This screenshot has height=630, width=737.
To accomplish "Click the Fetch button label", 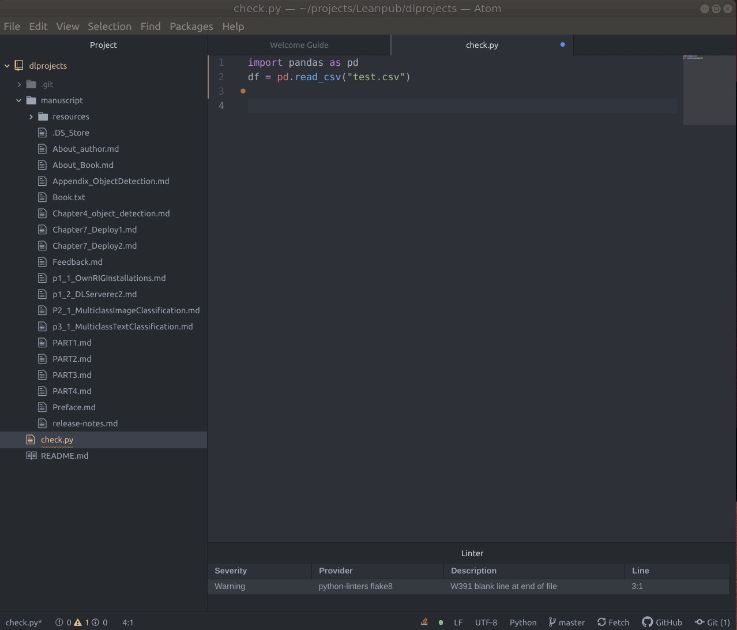I will [619, 622].
